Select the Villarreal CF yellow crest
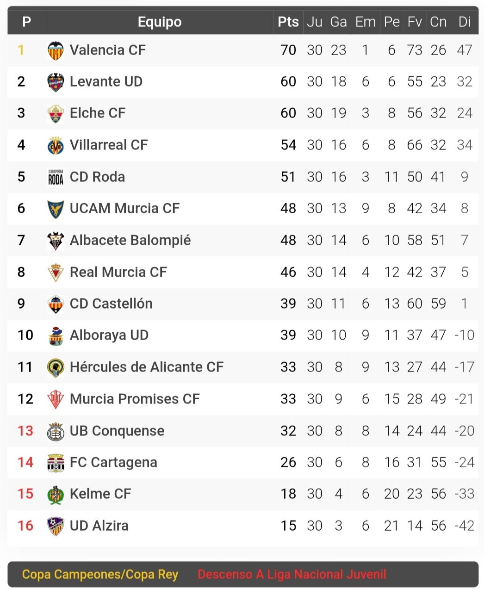The height and width of the screenshot is (589, 484). pos(56,145)
